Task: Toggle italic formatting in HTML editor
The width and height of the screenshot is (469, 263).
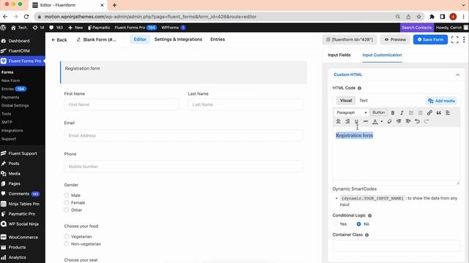Action: click(402, 113)
